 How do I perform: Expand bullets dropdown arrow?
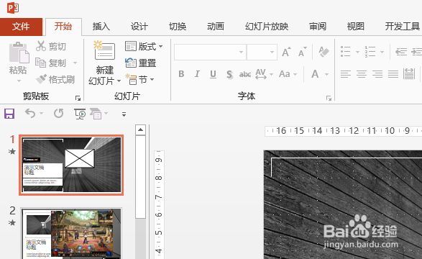(x=358, y=52)
